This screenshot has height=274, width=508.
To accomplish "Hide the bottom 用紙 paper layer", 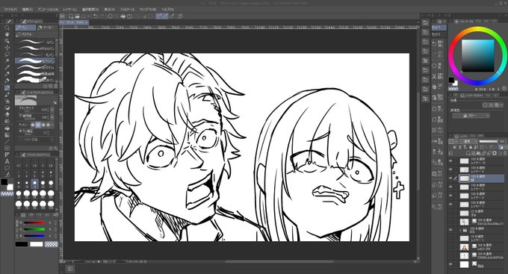I will pyautogui.click(x=450, y=264).
